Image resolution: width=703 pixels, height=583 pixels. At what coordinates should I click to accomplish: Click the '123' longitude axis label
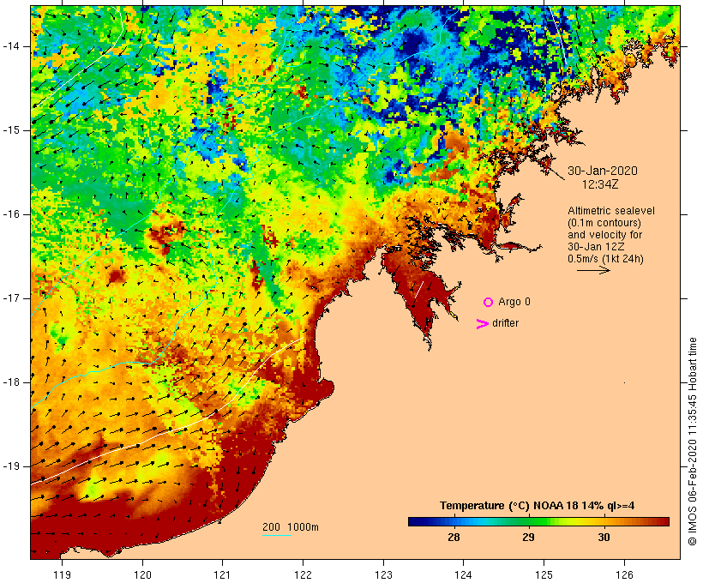coord(383,574)
